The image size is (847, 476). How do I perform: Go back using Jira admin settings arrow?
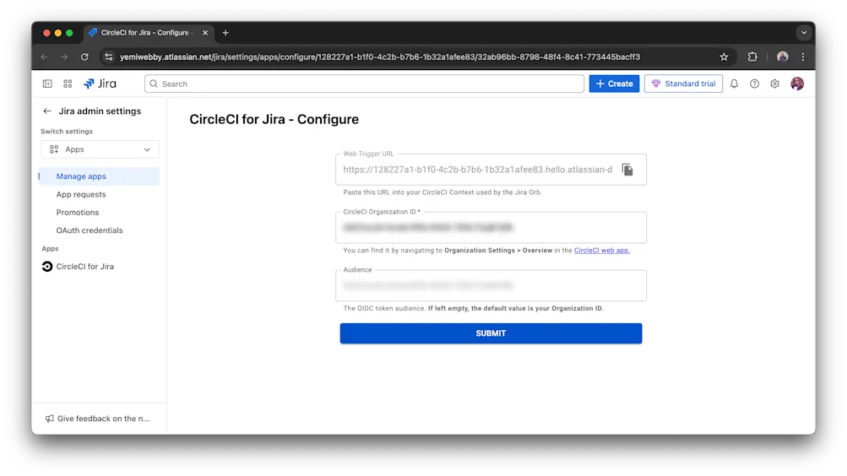pos(47,111)
